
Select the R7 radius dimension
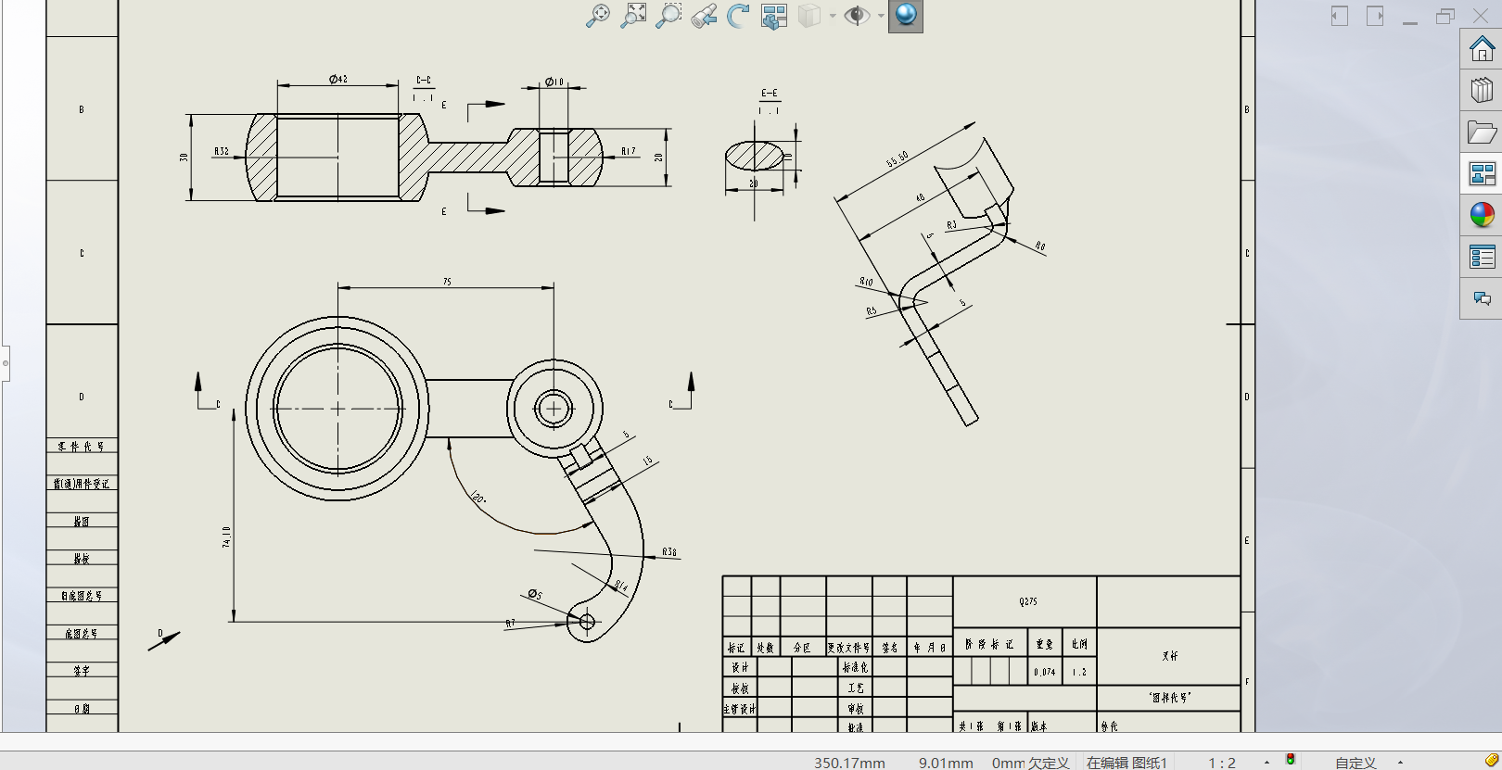510,624
